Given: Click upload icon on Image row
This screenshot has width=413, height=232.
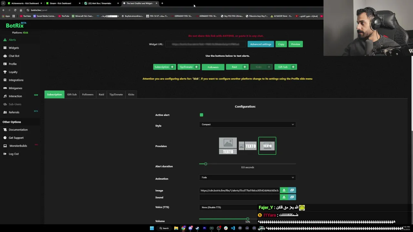Looking at the screenshot, I should tap(284, 190).
